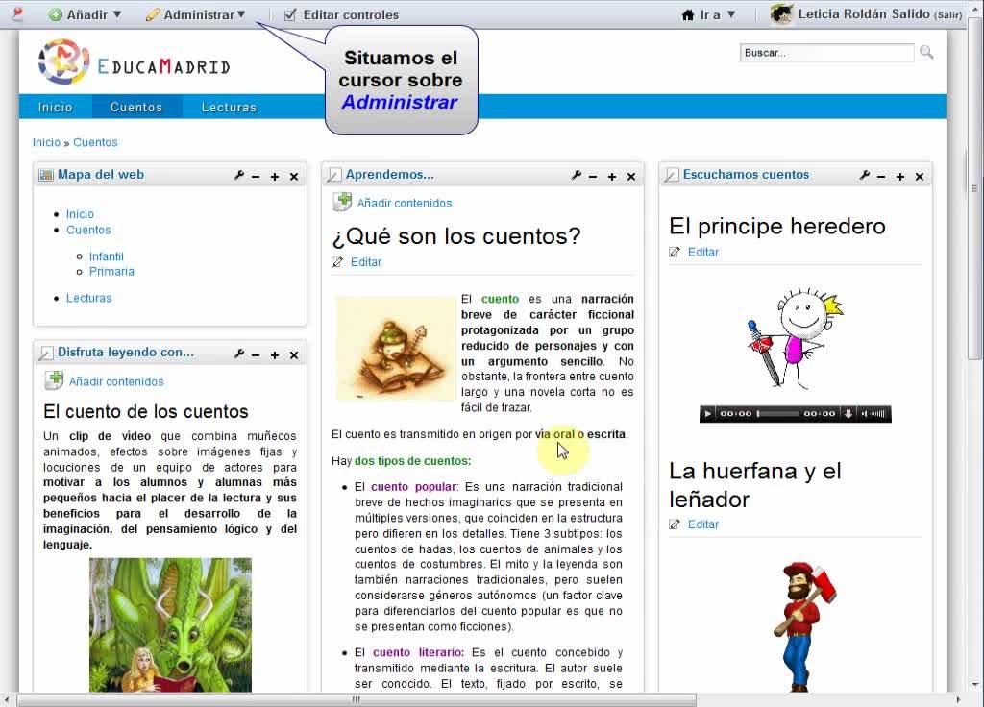
Task: Click Añadir contenidos in Aprendemos portlet
Action: 405,204
